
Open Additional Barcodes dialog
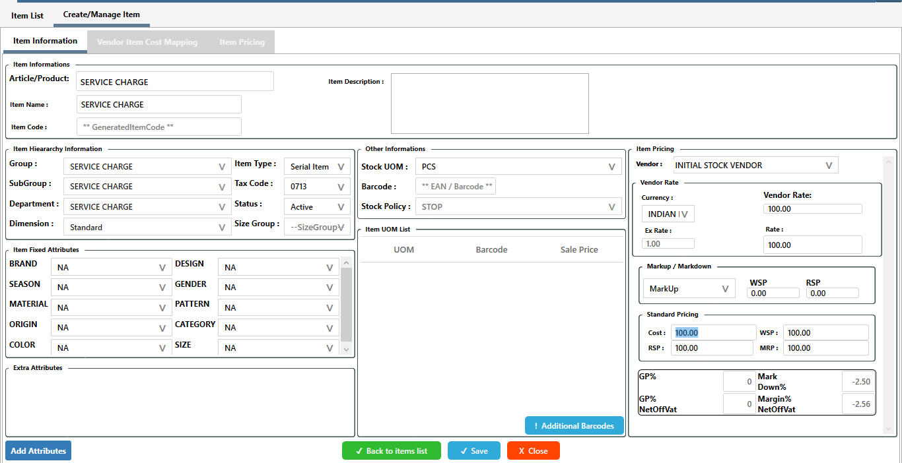574,426
